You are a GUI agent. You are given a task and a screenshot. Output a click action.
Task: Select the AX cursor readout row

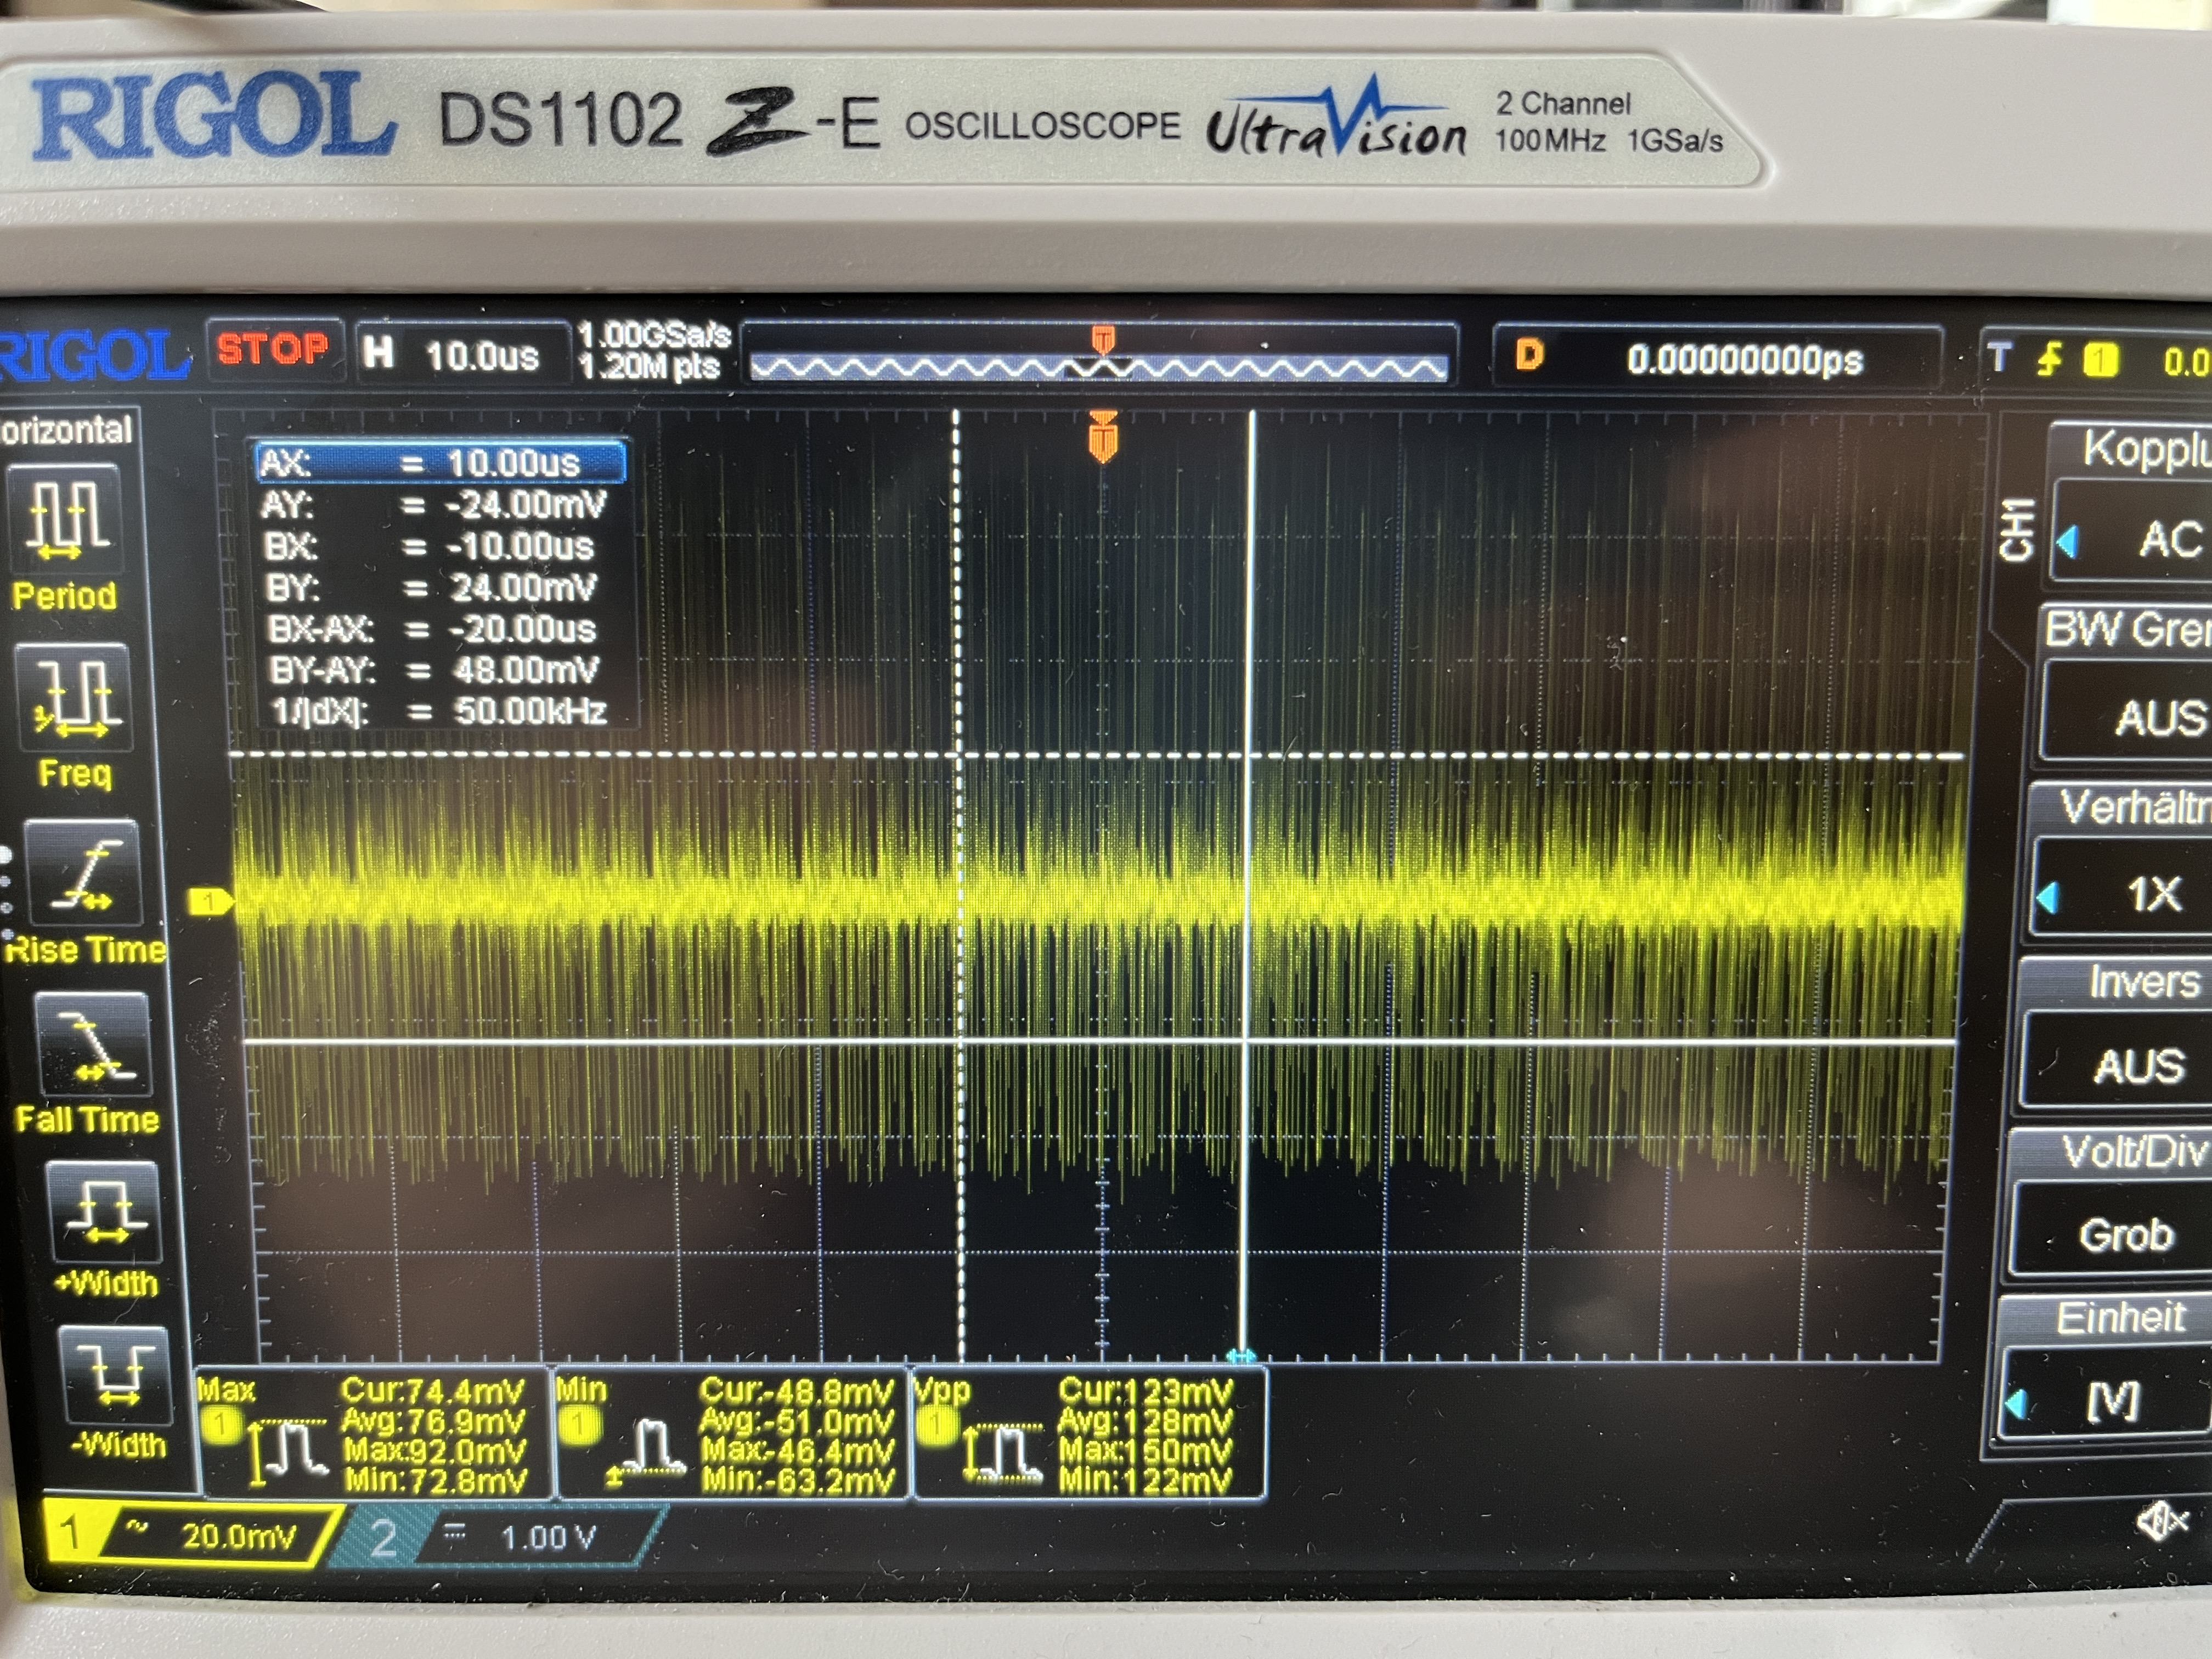pos(440,462)
